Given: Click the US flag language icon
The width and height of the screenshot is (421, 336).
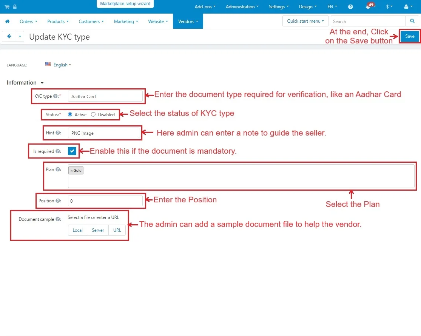Looking at the screenshot, I should point(48,64).
